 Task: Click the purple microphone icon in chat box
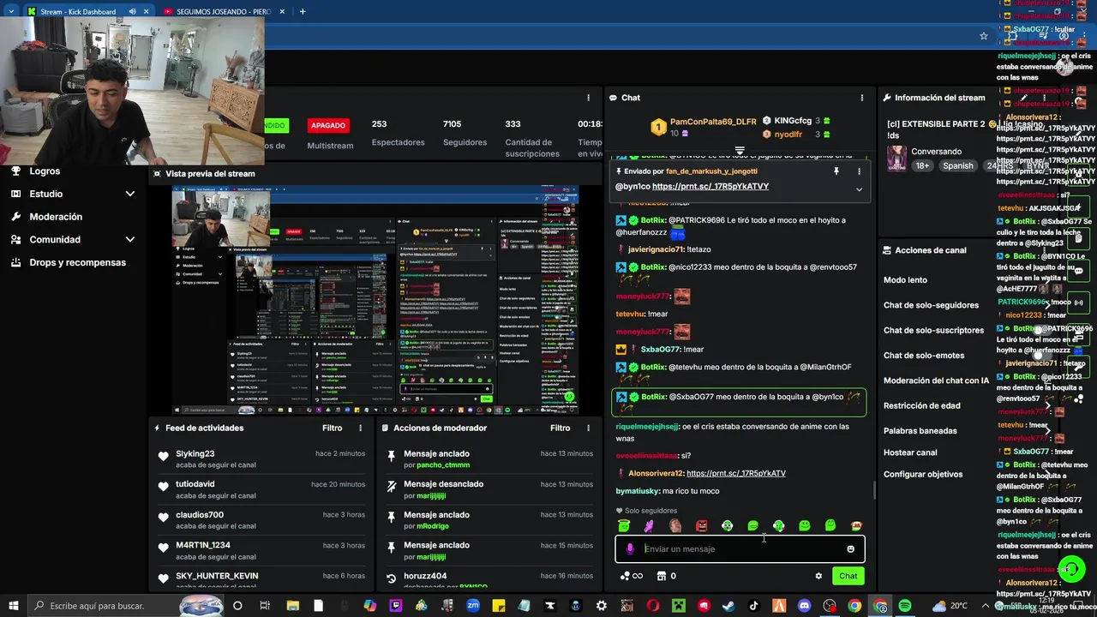(630, 549)
